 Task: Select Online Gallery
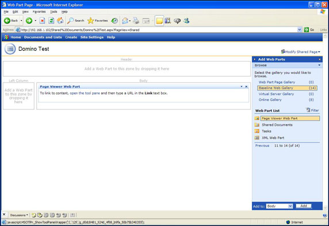point(270,100)
